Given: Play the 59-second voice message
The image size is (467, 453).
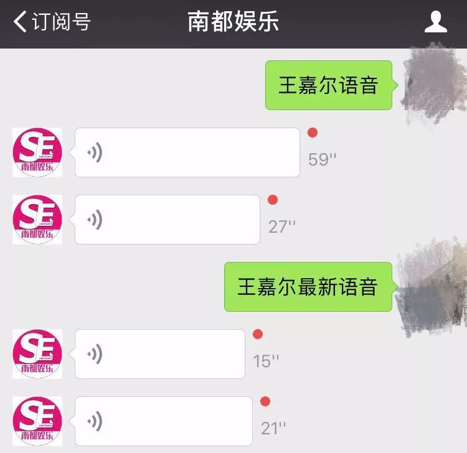Looking at the screenshot, I should (x=187, y=152).
